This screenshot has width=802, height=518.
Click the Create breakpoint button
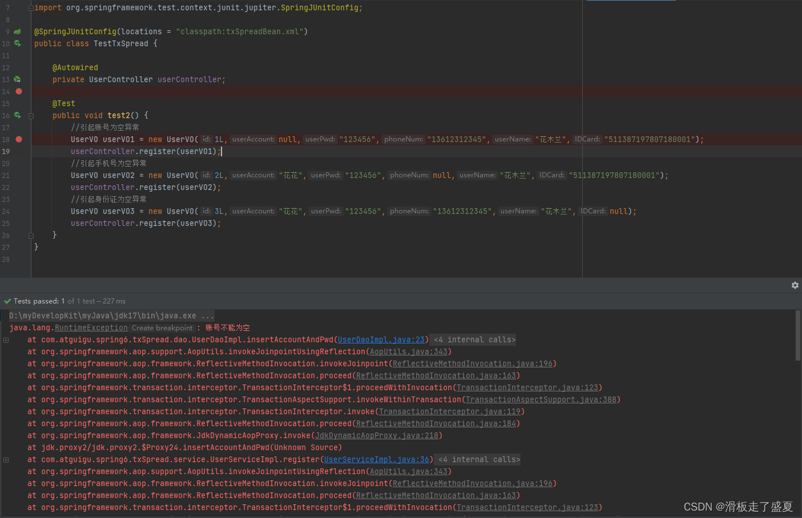coord(162,328)
